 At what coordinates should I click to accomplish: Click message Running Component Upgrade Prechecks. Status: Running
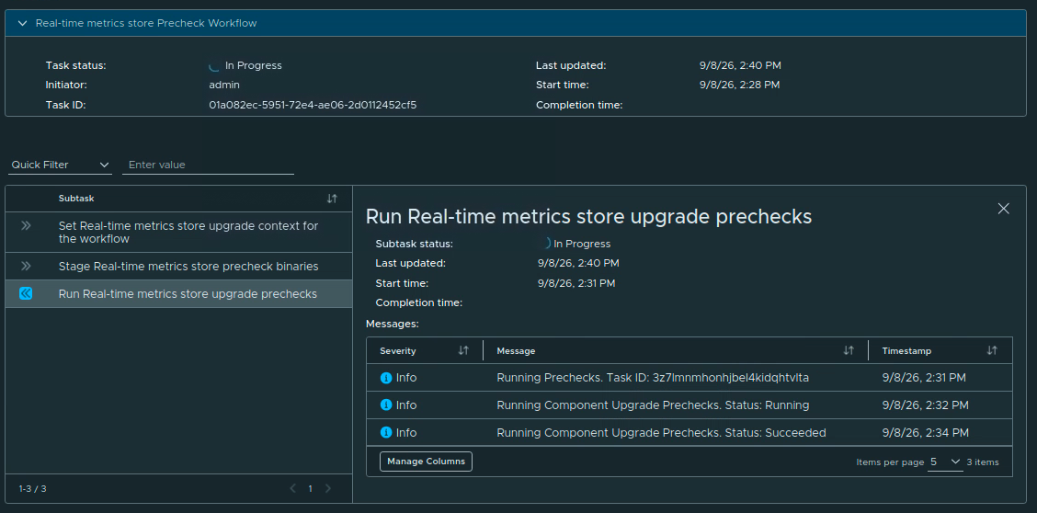click(653, 405)
